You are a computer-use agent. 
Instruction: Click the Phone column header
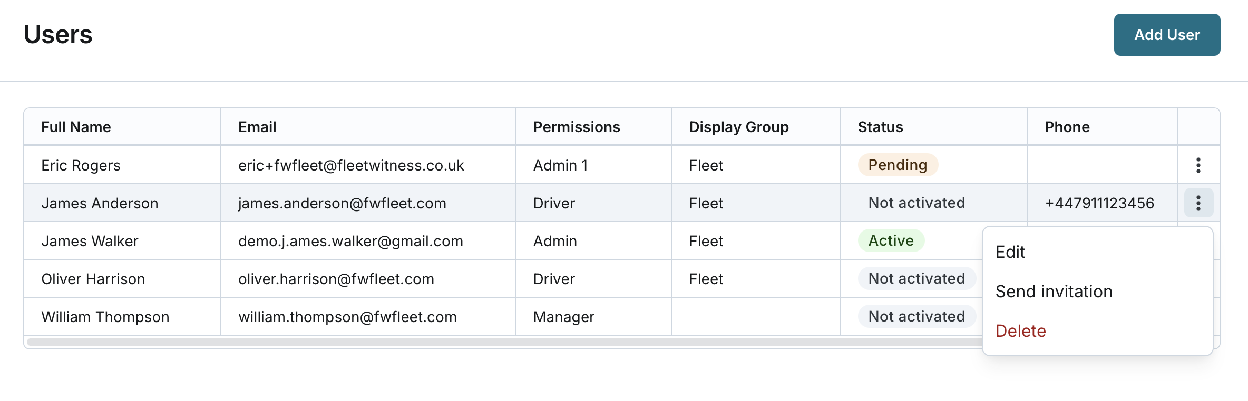coord(1067,127)
